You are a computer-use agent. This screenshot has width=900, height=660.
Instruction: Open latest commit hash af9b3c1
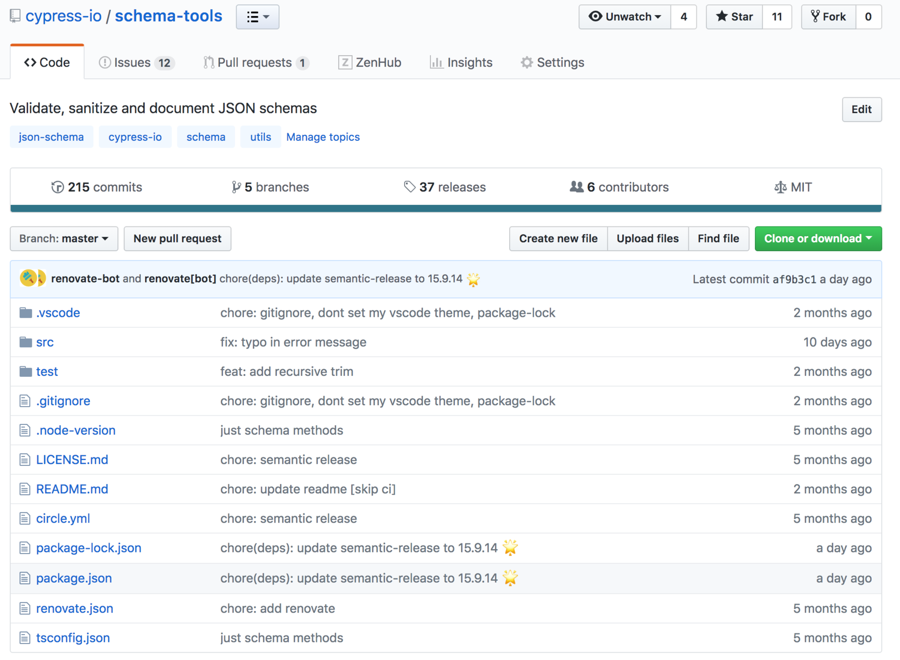794,279
